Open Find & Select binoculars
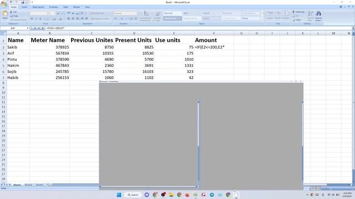Viewport: 355px width, 199px height. (318, 16)
